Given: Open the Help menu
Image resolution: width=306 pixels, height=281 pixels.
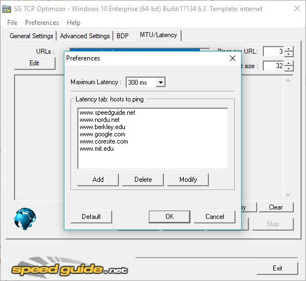Looking at the screenshot, I should coord(73,23).
